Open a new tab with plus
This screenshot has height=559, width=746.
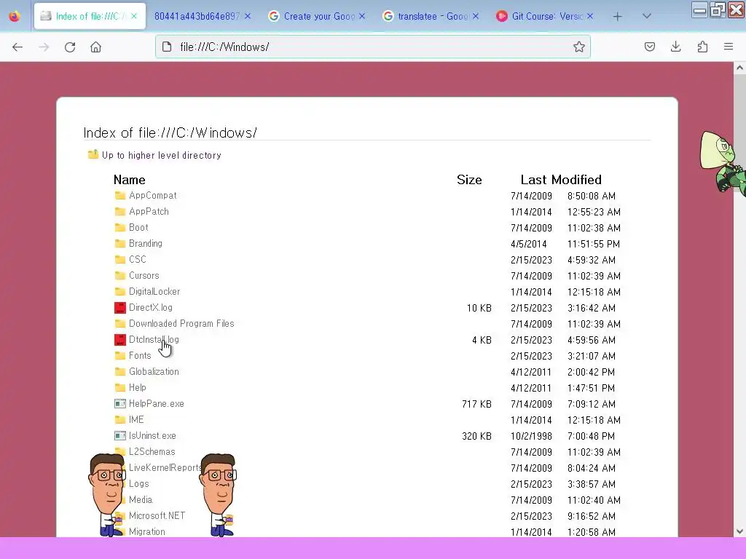617,17
